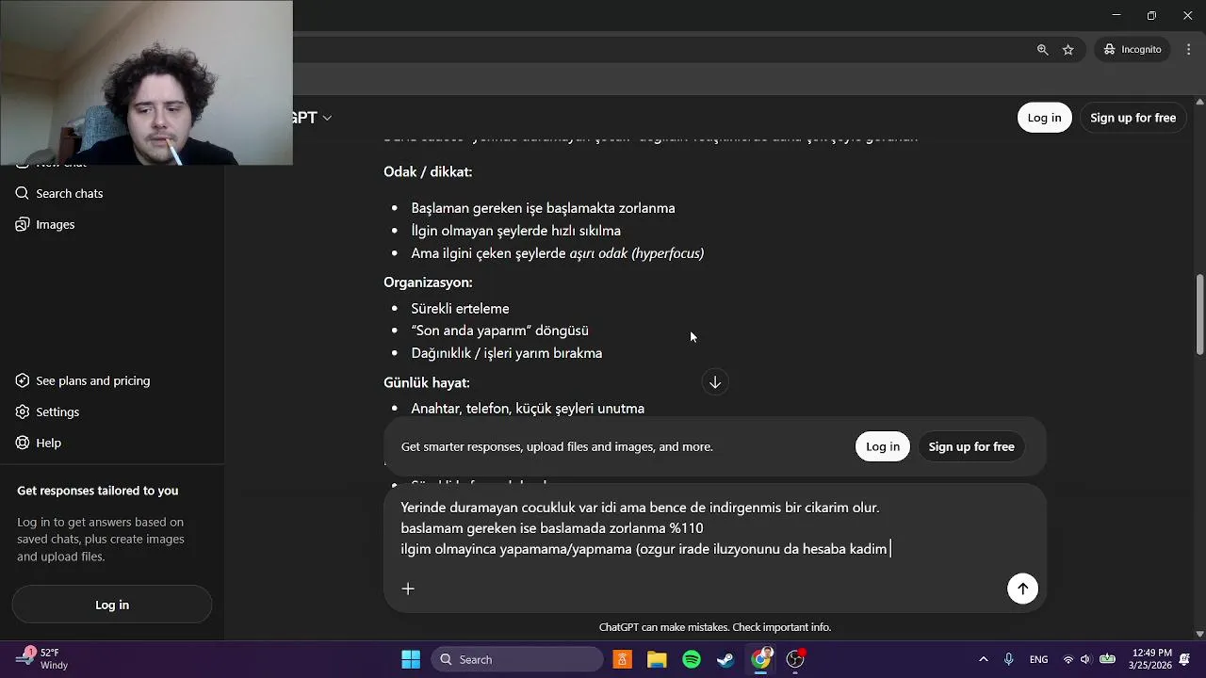Click the top-right Sign up for free button

[x=1133, y=118]
